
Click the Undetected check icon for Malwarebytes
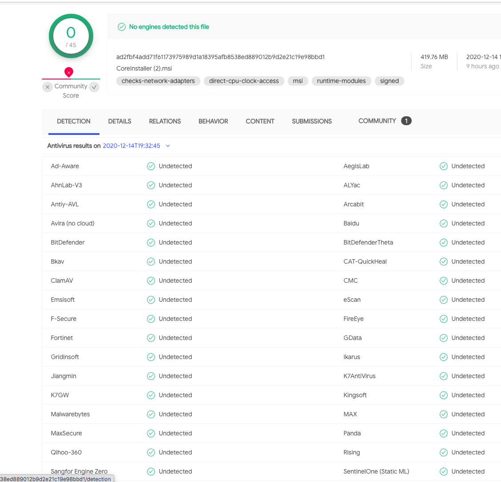pyautogui.click(x=151, y=415)
